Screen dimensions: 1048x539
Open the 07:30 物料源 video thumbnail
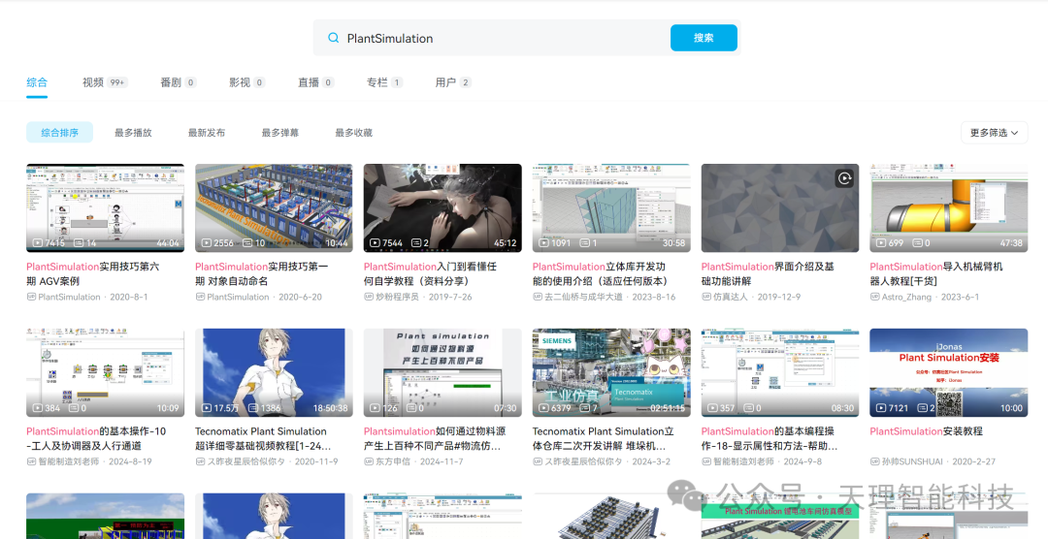click(442, 372)
